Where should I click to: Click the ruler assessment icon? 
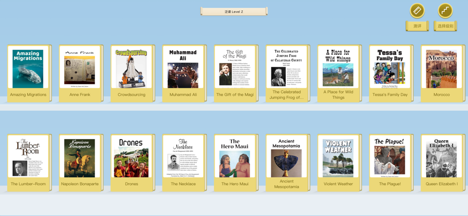coord(417,11)
